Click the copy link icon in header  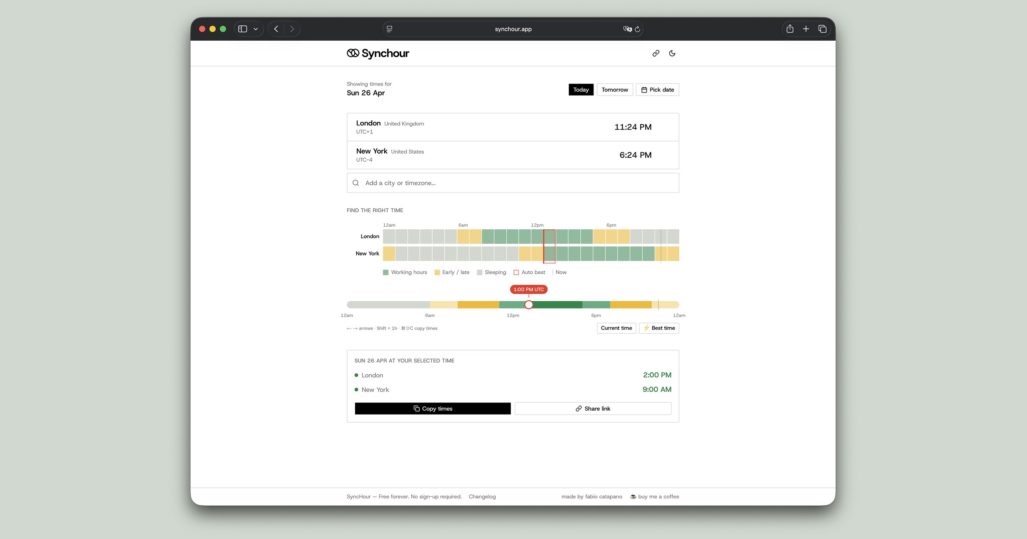pos(656,53)
